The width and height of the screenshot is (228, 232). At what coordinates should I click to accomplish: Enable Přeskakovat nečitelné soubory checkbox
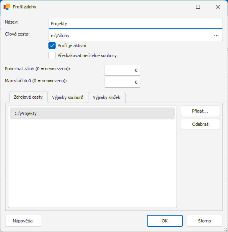(x=52, y=56)
